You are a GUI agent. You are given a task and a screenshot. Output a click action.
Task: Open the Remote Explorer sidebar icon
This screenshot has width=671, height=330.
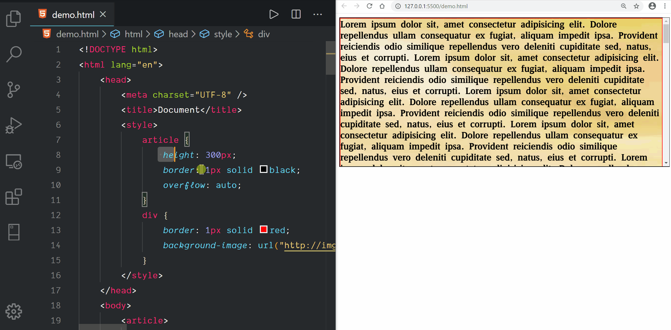tap(13, 161)
